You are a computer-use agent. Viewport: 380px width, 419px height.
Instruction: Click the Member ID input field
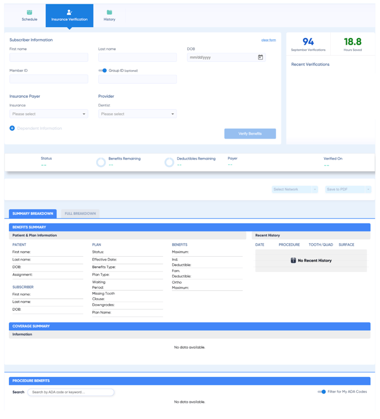pyautogui.click(x=49, y=79)
